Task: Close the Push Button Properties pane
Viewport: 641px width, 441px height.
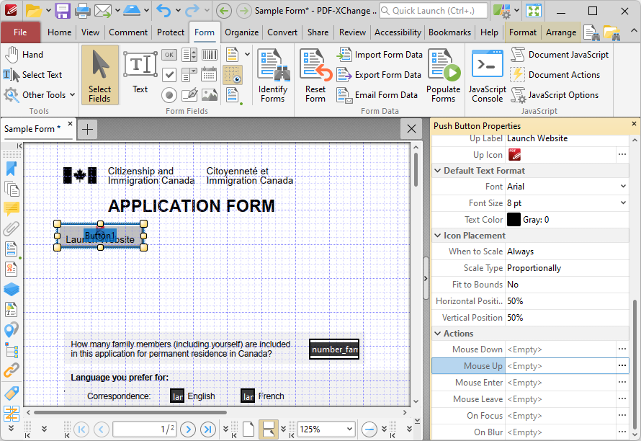Action: point(634,123)
